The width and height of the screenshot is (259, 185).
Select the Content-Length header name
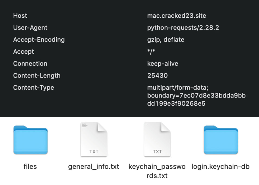(x=37, y=76)
